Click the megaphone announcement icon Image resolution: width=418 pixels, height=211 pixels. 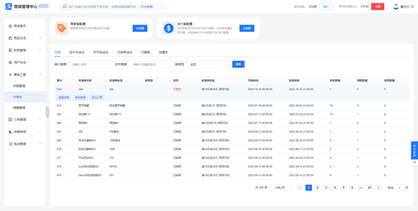click(64, 7)
